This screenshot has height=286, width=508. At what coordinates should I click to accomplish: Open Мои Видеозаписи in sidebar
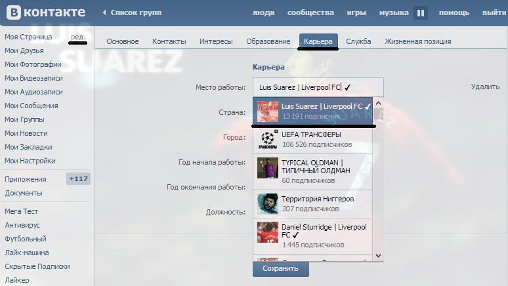point(33,78)
